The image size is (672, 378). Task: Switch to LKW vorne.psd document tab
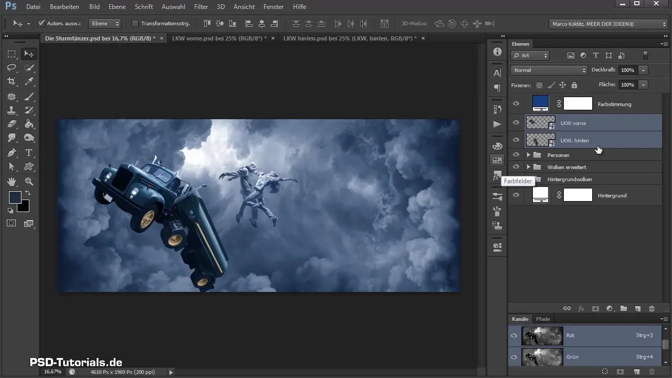pos(219,38)
